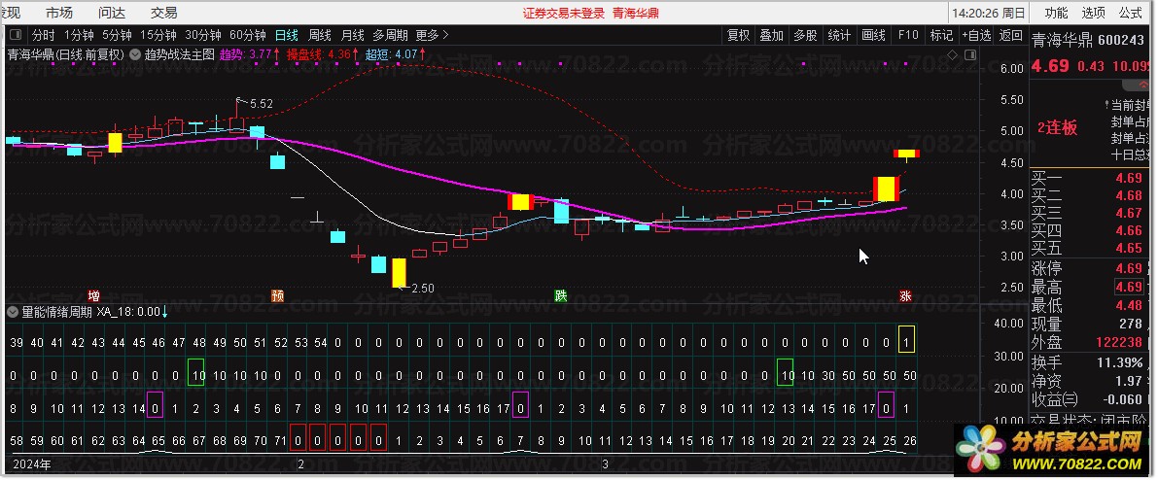Click the 2024年 label on time axis
This screenshot has width=1158, height=480.
[32, 464]
